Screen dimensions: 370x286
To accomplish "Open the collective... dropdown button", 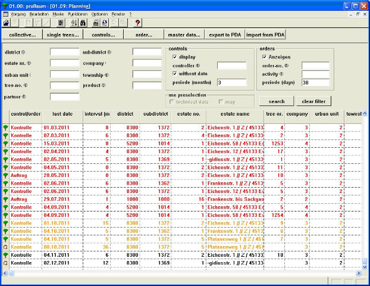I will coord(21,35).
